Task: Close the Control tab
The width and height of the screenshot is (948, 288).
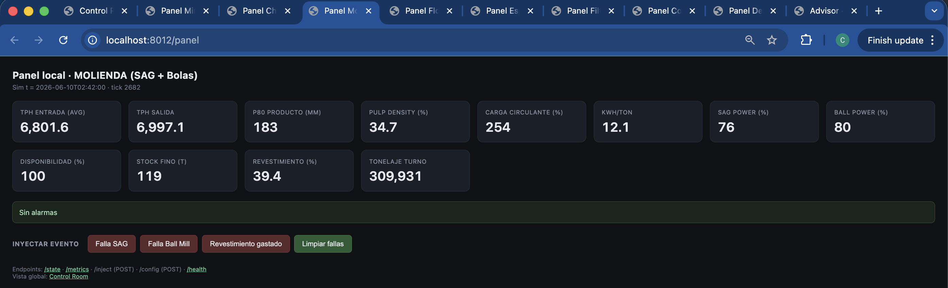Action: point(124,11)
